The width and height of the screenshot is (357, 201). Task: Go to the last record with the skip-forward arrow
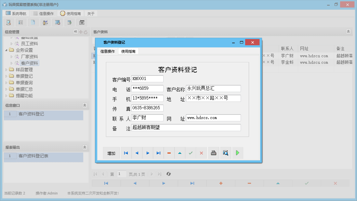click(158, 153)
